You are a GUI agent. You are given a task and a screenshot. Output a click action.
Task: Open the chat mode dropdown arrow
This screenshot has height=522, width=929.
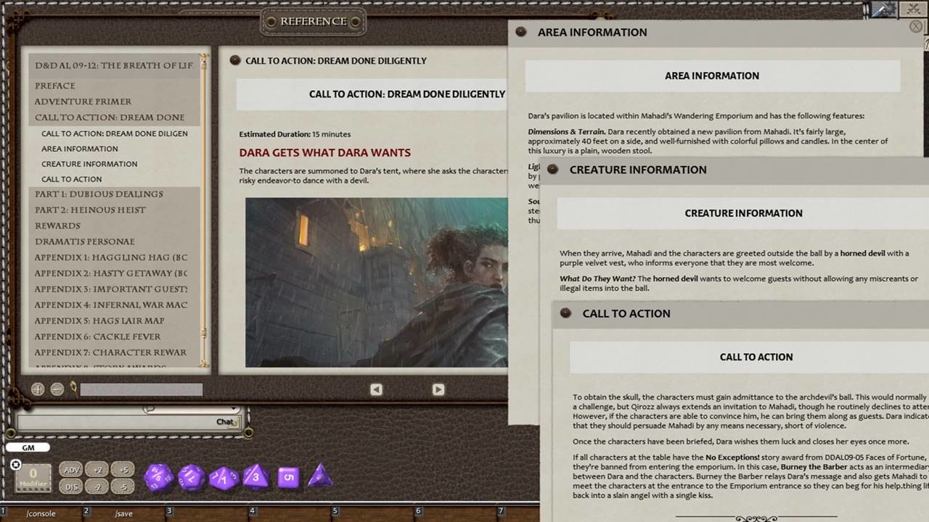(x=234, y=410)
